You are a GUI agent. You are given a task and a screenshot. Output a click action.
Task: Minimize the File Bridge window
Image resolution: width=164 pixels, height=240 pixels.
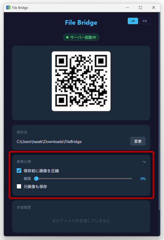click(x=127, y=8)
